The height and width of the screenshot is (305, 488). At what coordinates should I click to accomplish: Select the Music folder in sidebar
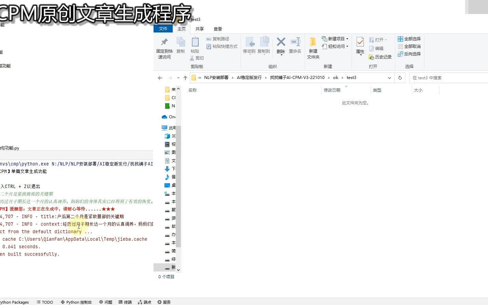[x=170, y=177]
